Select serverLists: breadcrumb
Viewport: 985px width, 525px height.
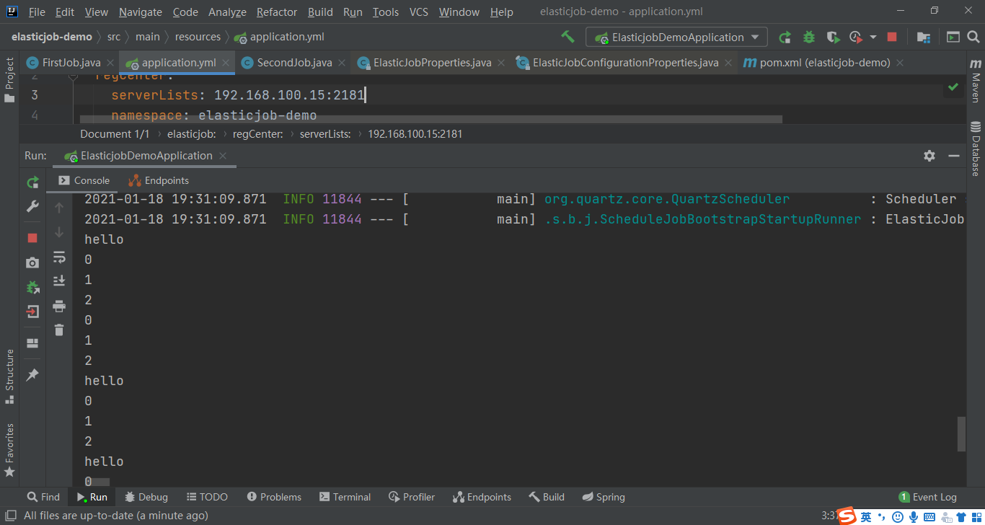point(325,133)
